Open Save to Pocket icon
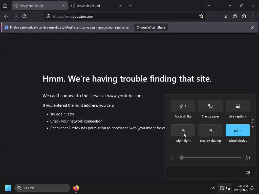The width and height of the screenshot is (259, 194). 226,16
